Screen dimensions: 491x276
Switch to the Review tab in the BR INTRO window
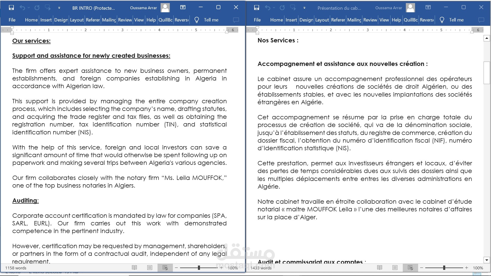tap(125, 20)
